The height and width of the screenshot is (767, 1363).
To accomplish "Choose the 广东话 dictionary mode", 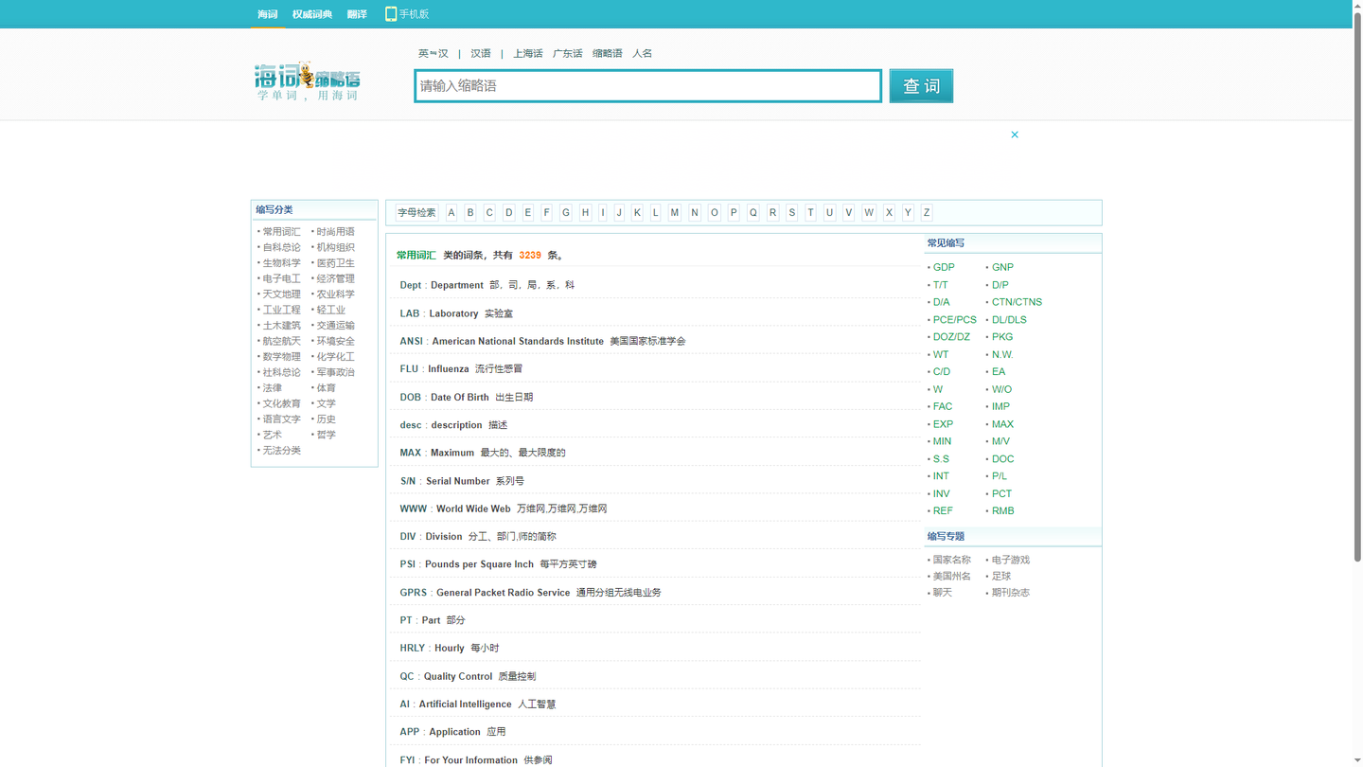I will pos(568,54).
